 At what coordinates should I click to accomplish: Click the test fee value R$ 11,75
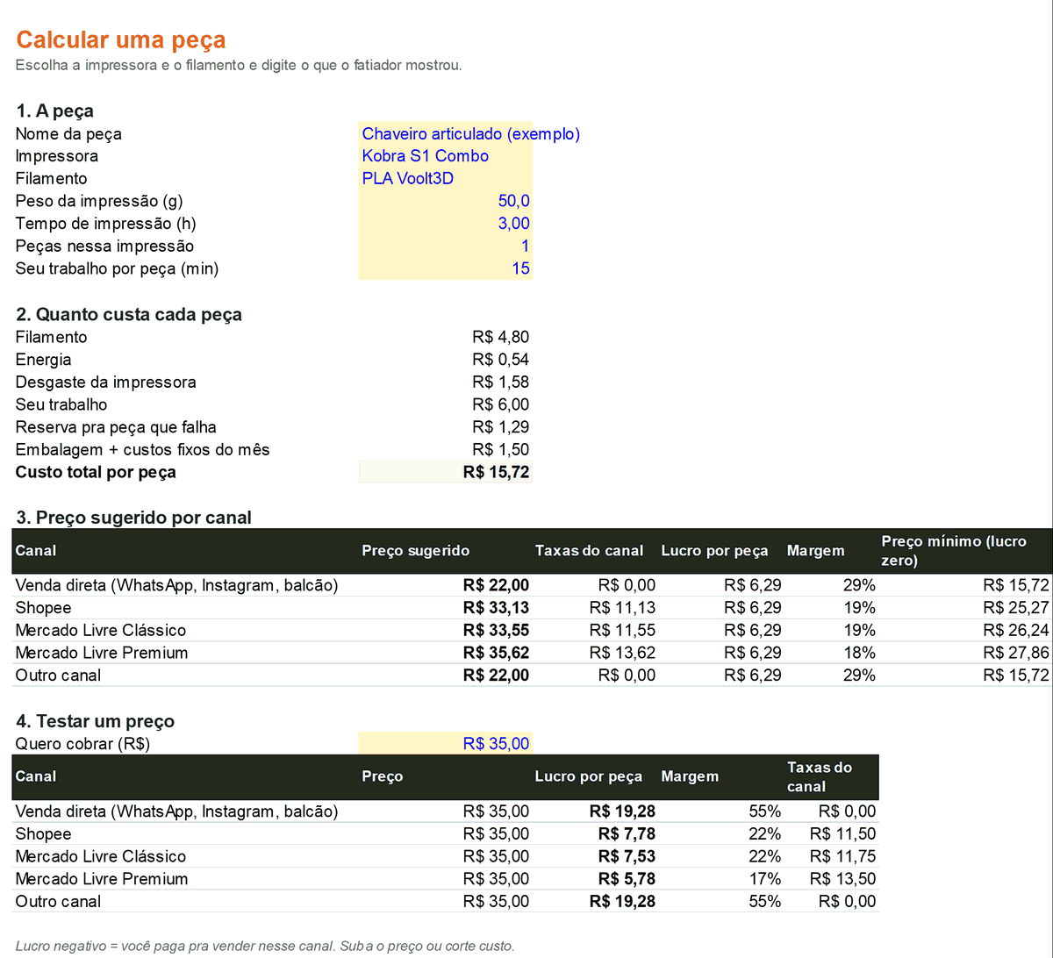pyautogui.click(x=843, y=856)
